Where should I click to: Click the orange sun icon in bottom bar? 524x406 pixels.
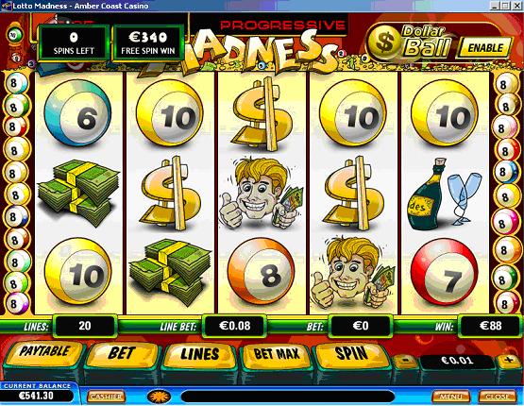pos(159,397)
